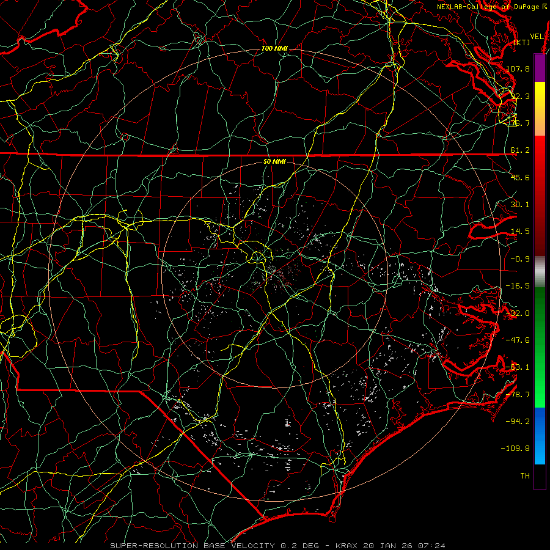Screen dimensions: 550x550
Task: Select the -78.7 legend value
Action: [x=518, y=395]
